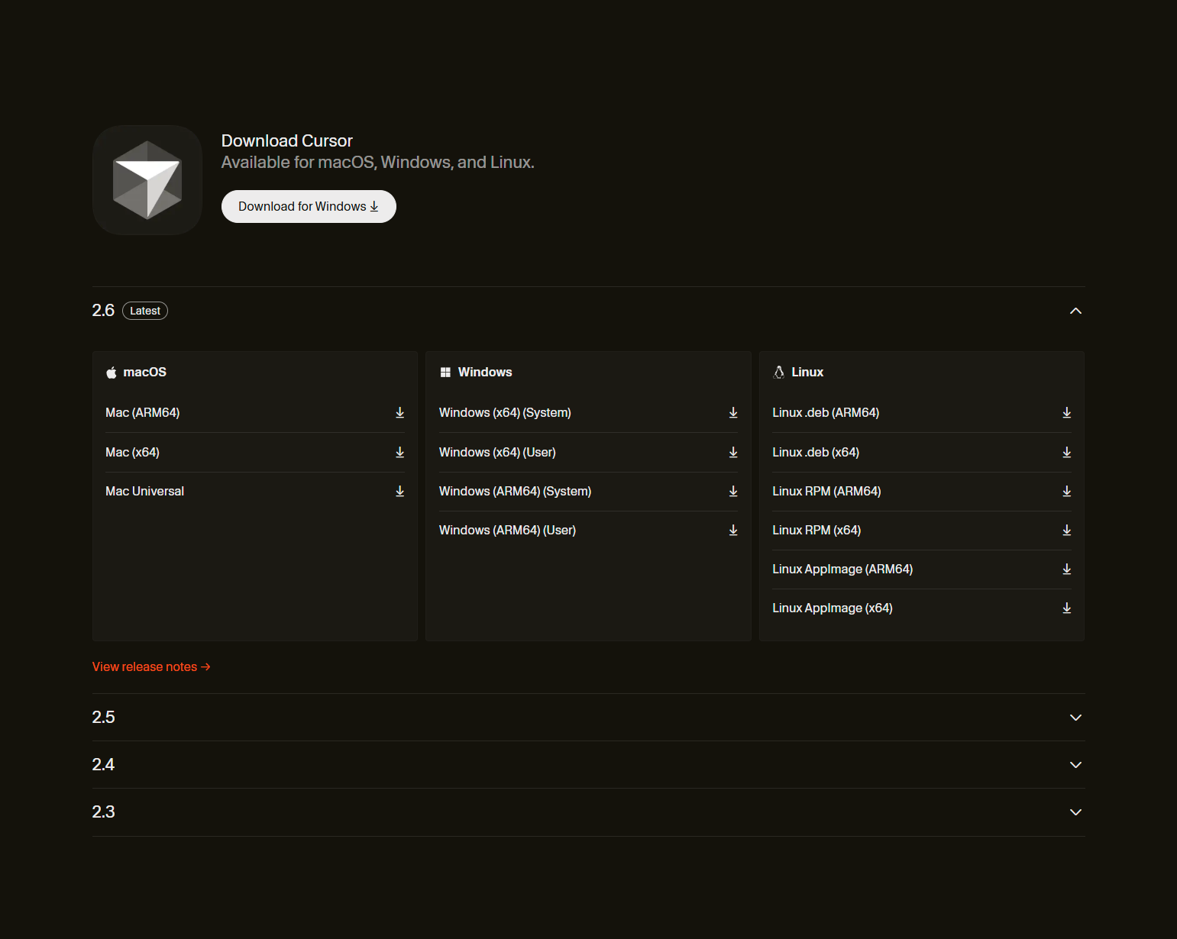Screen dimensions: 1177x939
Task: Expand the 2.5 release section
Action: tap(1075, 718)
